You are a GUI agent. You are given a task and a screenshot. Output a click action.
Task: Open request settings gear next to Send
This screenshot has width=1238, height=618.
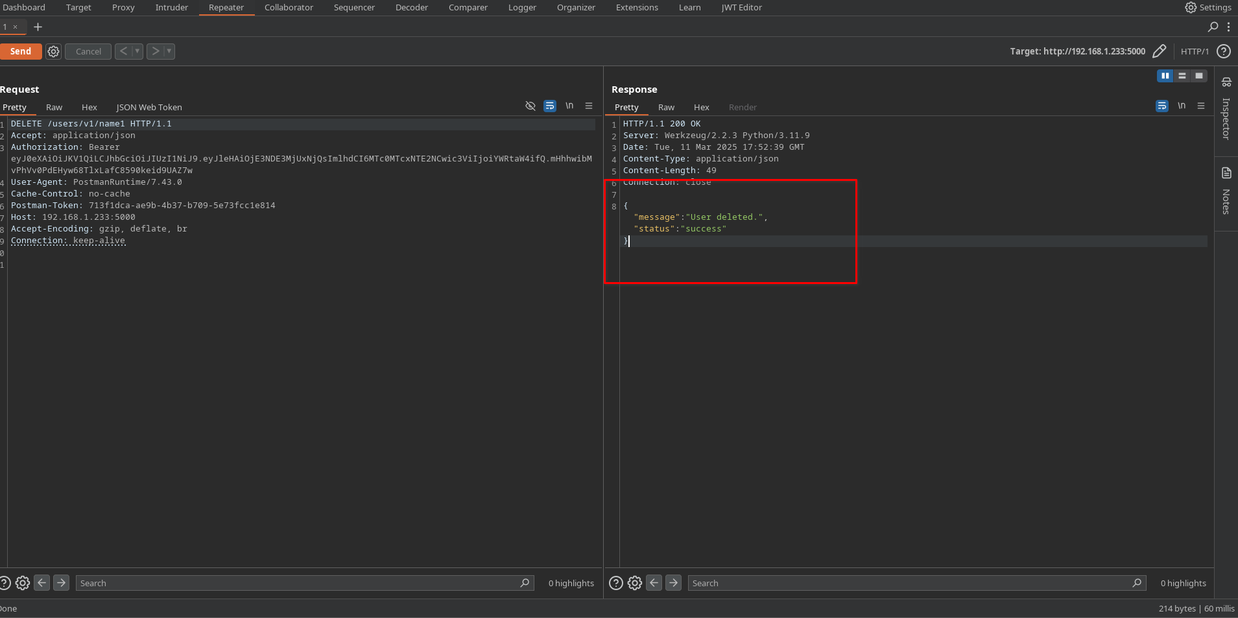[54, 51]
